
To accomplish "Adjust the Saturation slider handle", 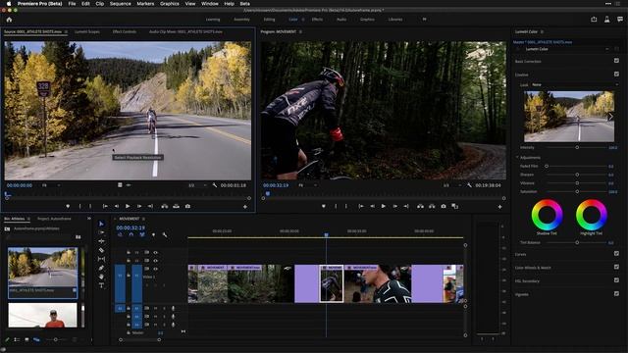I will pyautogui.click(x=577, y=192).
